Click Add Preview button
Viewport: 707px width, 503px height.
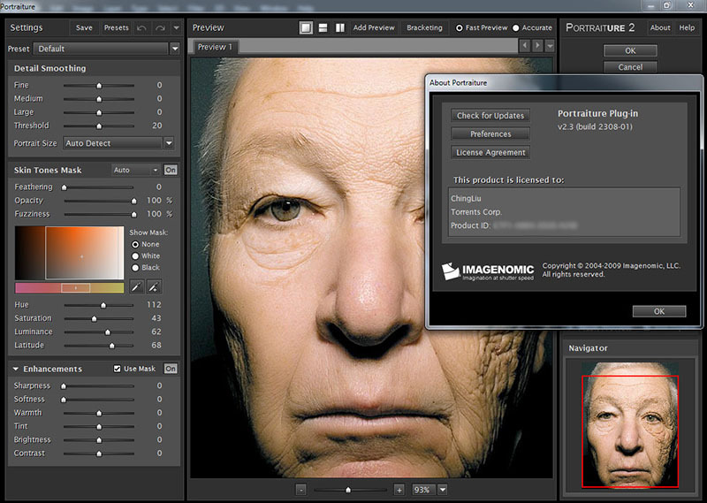[374, 28]
